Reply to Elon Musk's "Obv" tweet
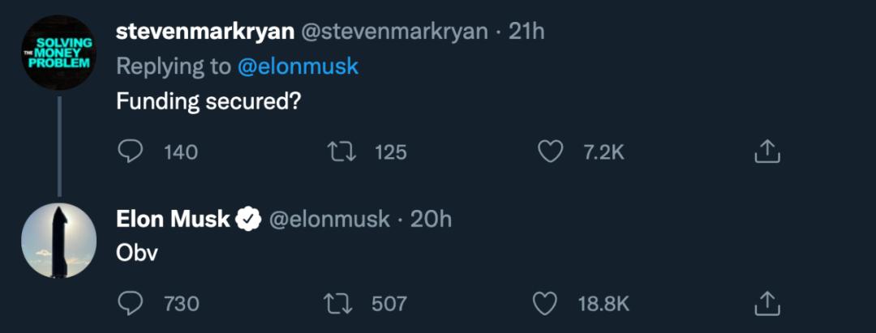This screenshot has height=333, width=876. (x=131, y=303)
